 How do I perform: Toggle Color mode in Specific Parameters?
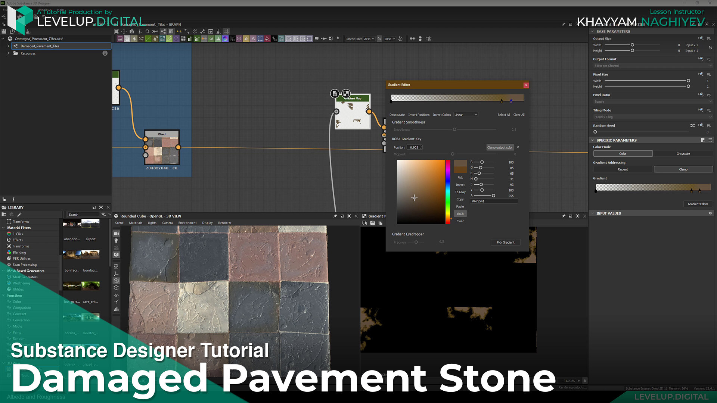click(623, 153)
